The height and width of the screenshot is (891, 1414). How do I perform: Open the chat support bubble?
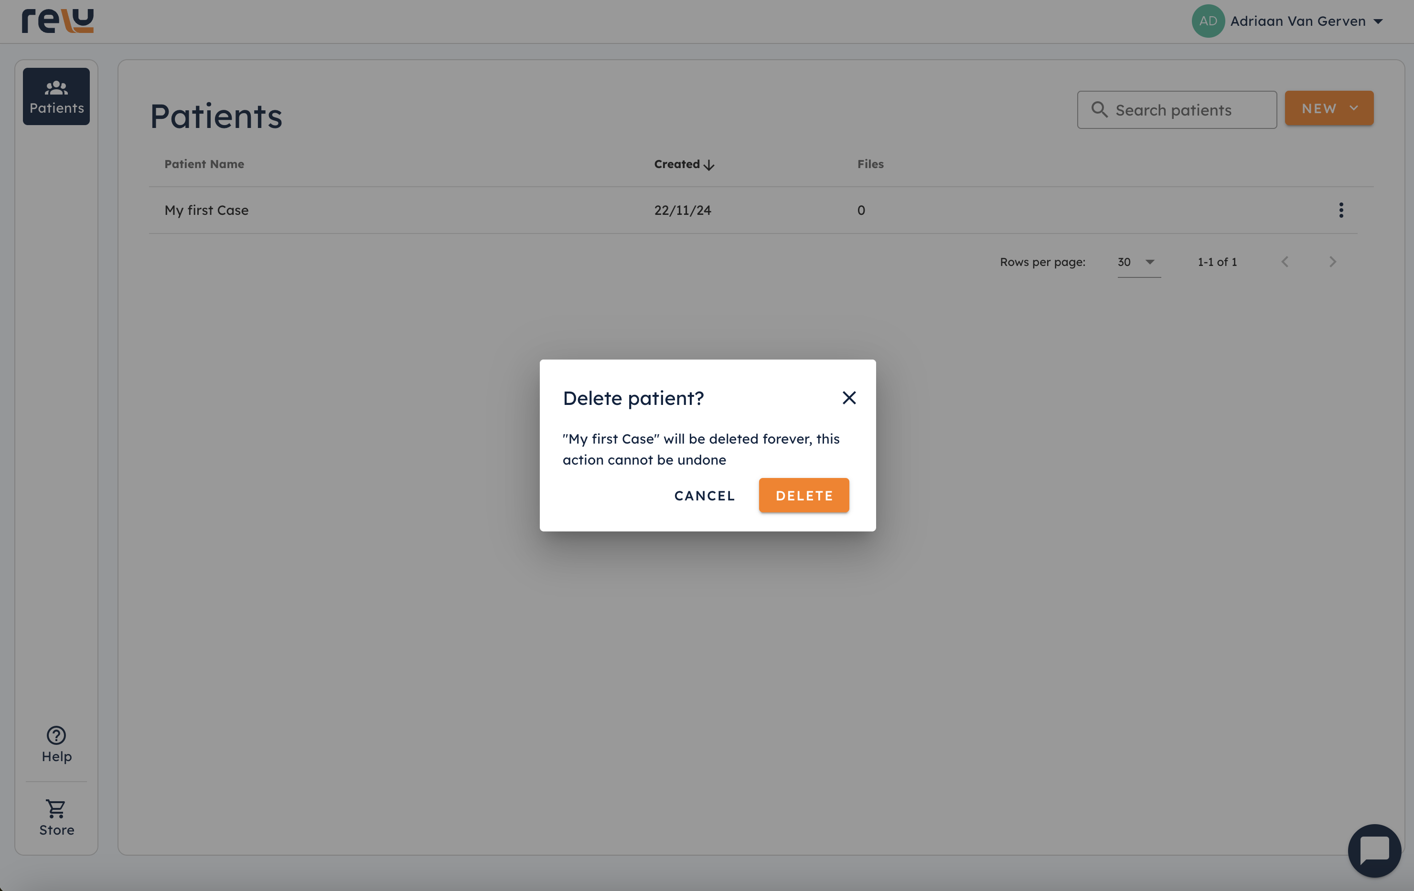click(1374, 850)
